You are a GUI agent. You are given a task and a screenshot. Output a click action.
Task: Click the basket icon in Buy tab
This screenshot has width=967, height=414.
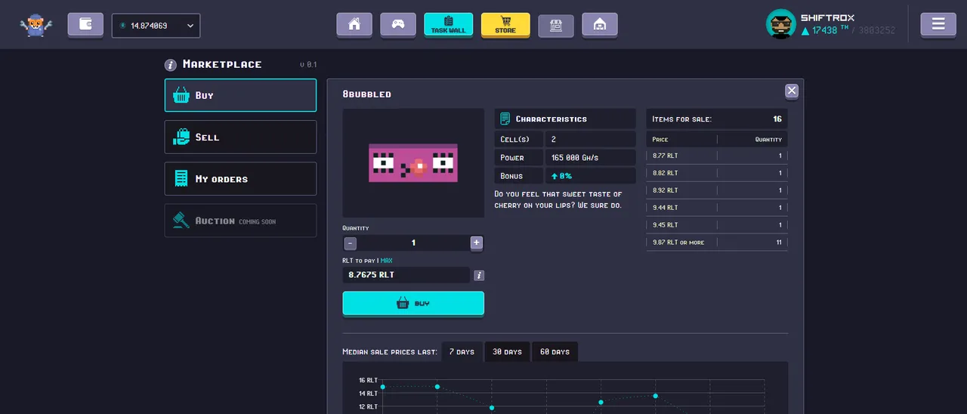pyautogui.click(x=181, y=95)
